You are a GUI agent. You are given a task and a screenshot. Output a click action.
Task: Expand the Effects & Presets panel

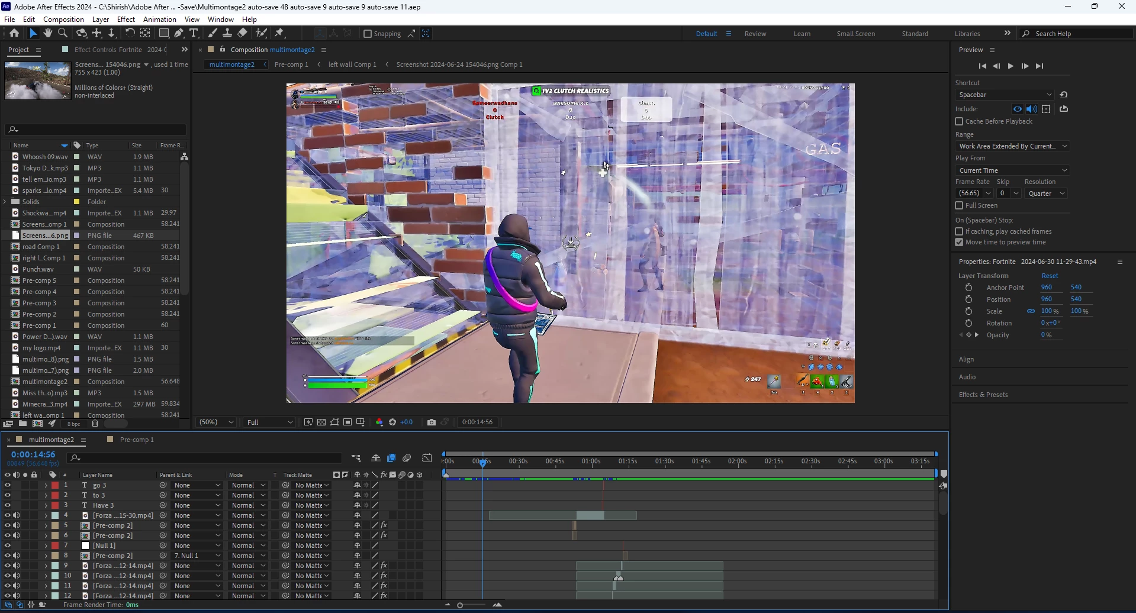983,395
